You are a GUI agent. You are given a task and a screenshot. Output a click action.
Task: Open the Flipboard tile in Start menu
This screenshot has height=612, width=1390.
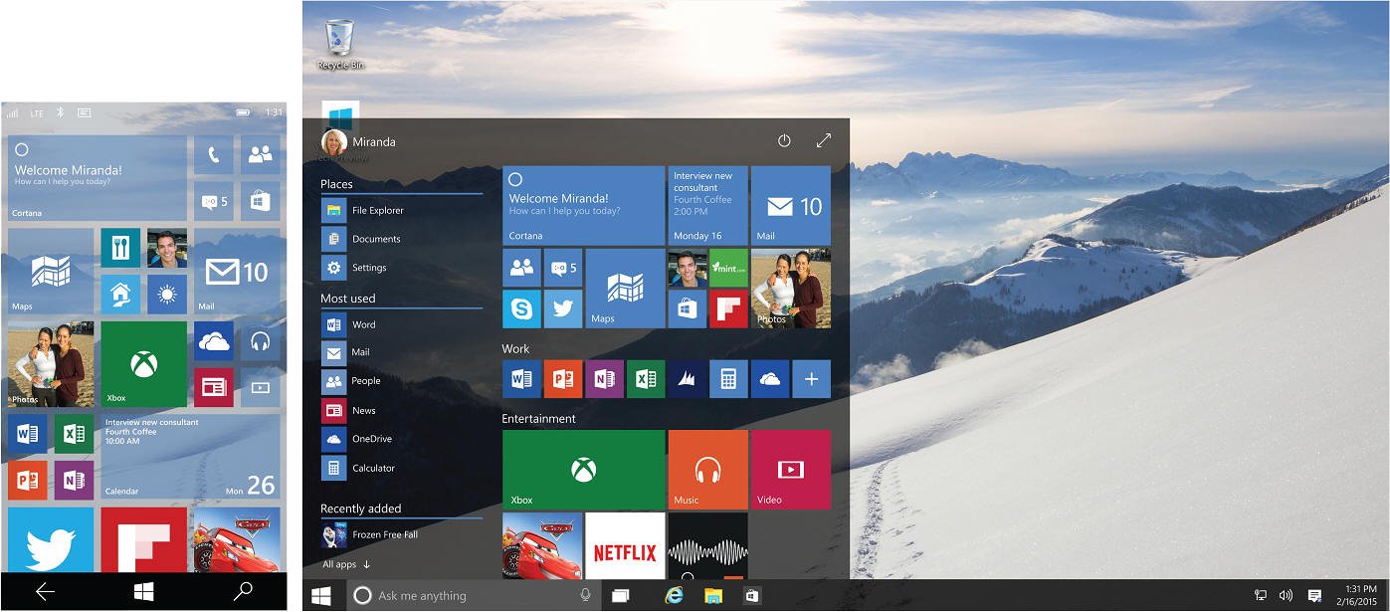728,308
